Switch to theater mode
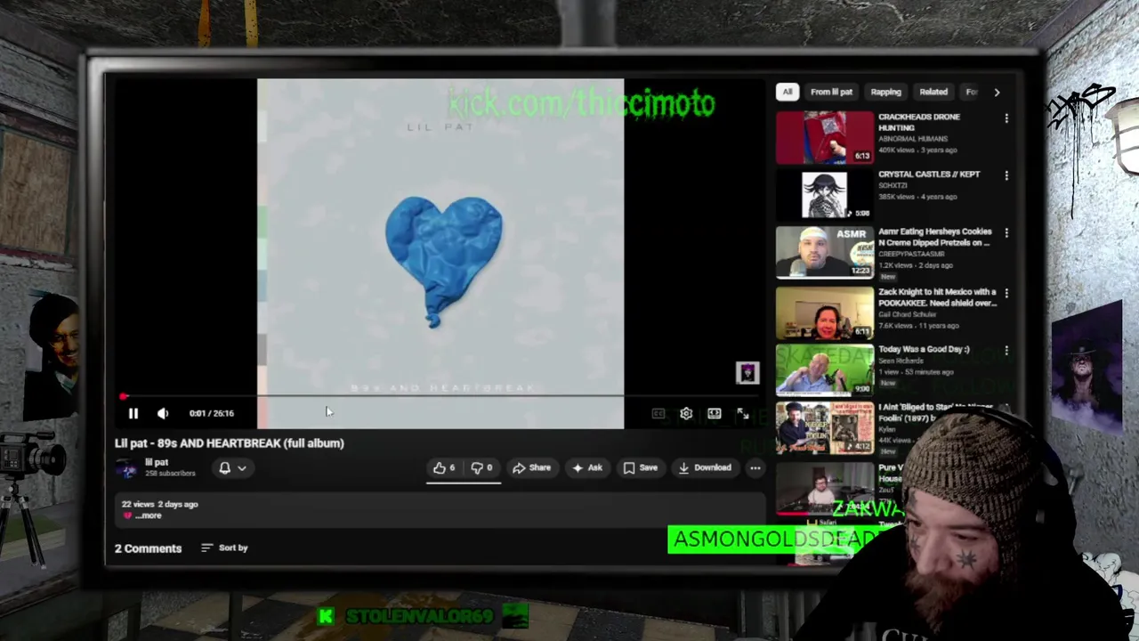 714,414
